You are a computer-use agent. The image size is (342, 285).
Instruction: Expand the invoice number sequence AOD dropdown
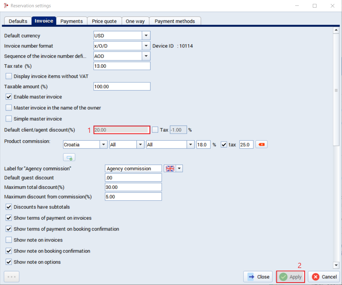pos(146,56)
